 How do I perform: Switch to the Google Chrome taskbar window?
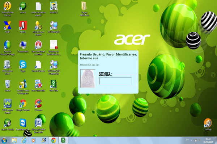[x=54, y=140]
